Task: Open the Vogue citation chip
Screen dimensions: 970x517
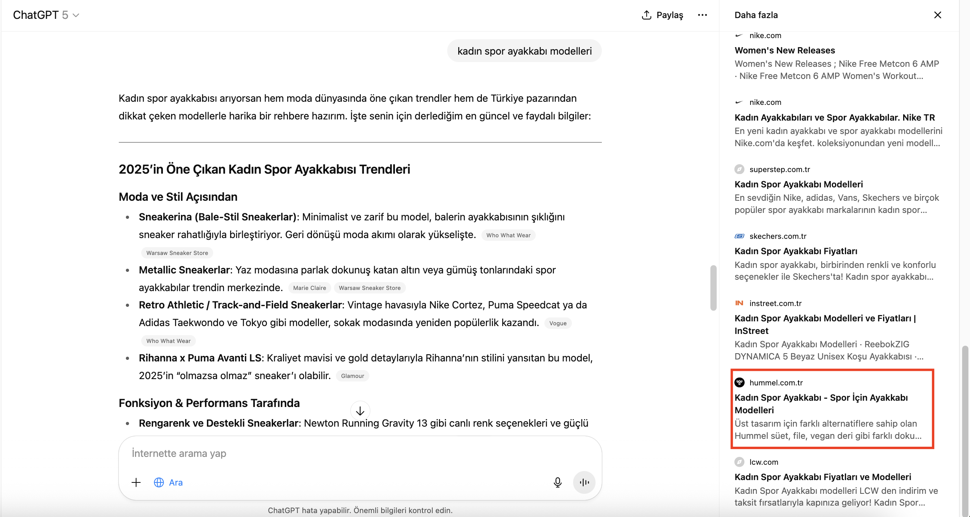Action: [x=558, y=323]
